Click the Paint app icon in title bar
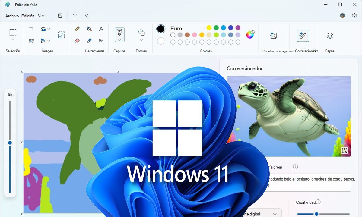 tap(8, 5)
